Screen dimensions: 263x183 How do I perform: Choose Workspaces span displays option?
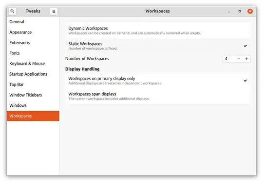pos(158,96)
